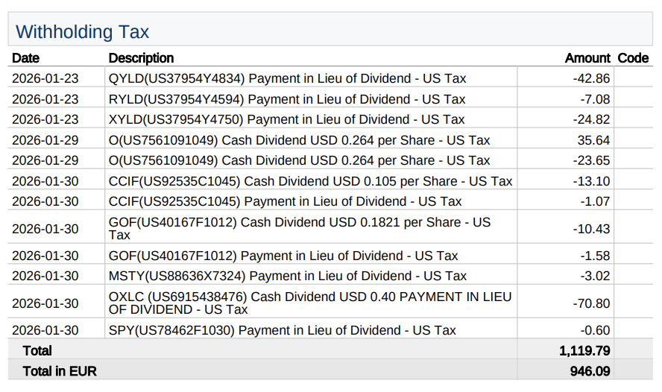
Task: Click the CCIF Payment in Lieu description
Action: (x=285, y=201)
